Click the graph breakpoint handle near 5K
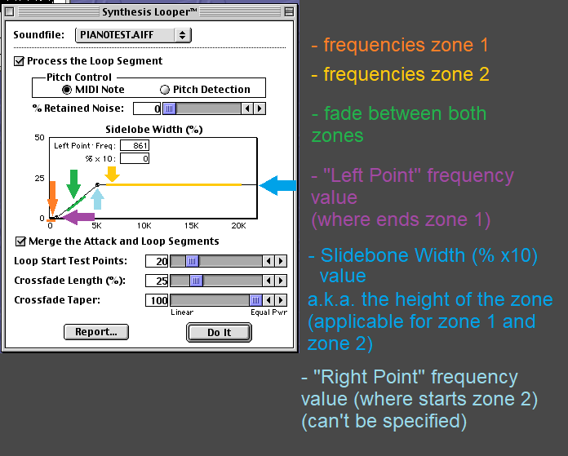The image size is (568, 456). (97, 185)
